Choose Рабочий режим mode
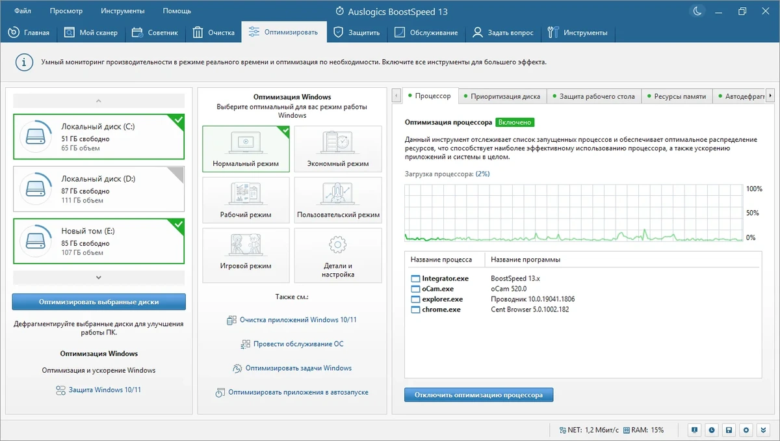 pyautogui.click(x=246, y=200)
